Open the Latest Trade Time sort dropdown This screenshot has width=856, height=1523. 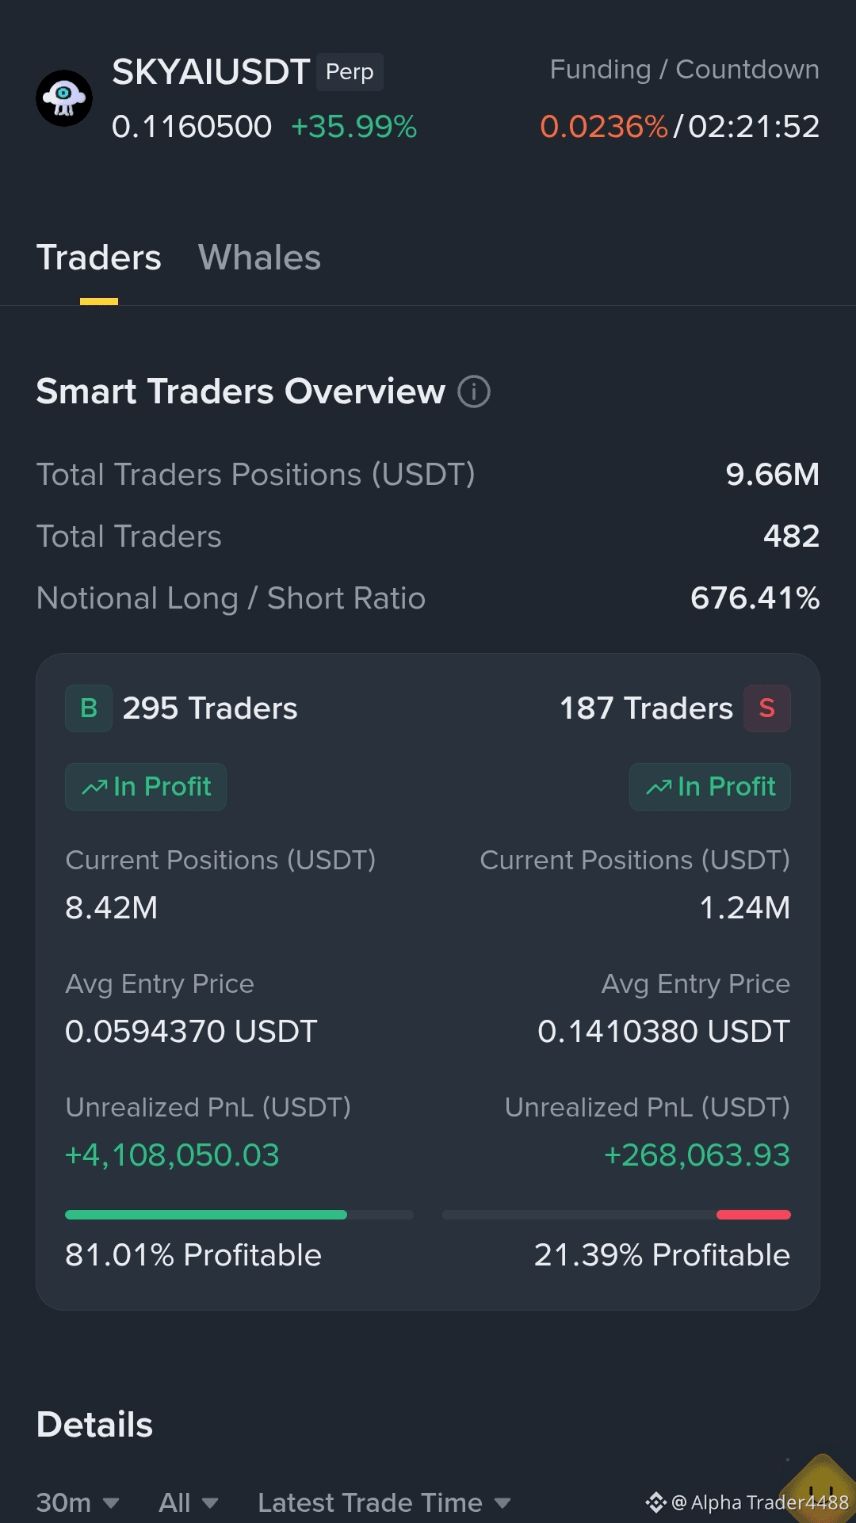[384, 1502]
